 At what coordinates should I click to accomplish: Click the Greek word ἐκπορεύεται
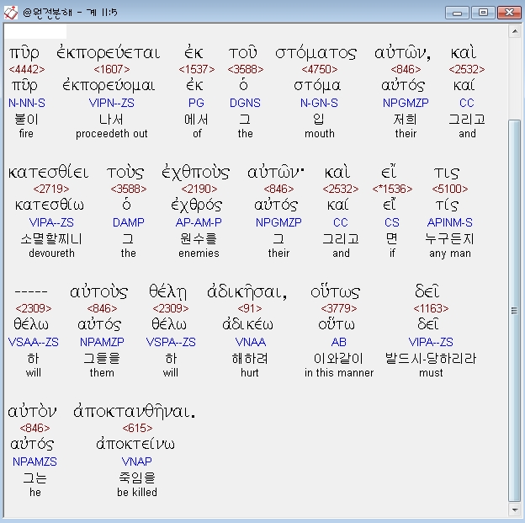click(109, 52)
